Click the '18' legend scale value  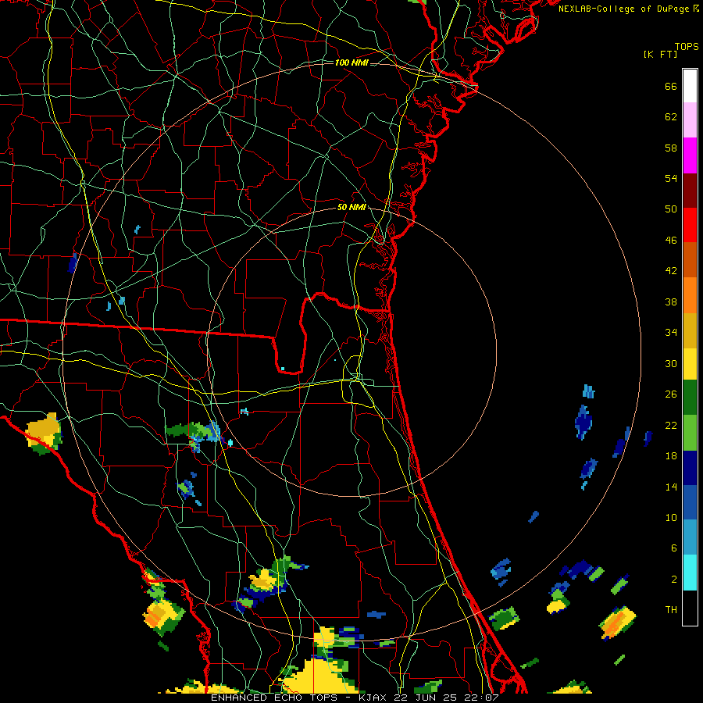click(671, 456)
